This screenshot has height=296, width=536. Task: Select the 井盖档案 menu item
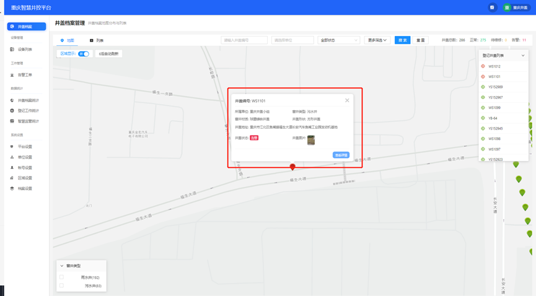tap(27, 27)
